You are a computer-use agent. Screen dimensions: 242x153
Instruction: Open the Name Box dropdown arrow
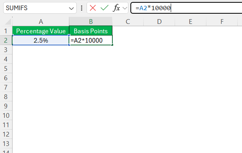click(x=71, y=8)
